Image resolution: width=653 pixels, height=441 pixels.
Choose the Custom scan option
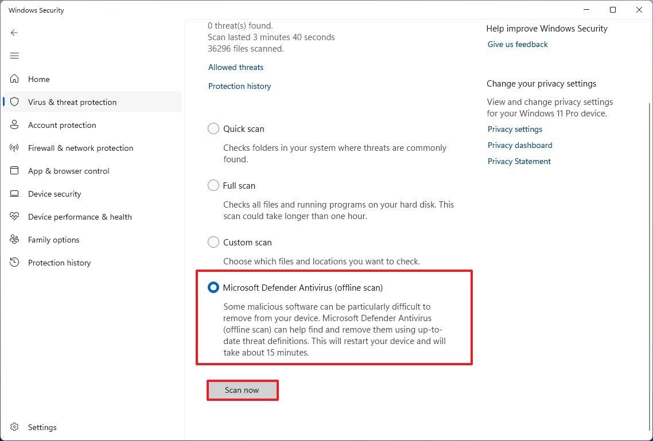tap(213, 242)
